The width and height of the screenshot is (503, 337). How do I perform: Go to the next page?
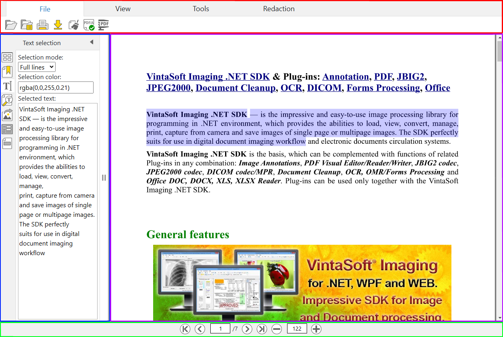[247, 329]
